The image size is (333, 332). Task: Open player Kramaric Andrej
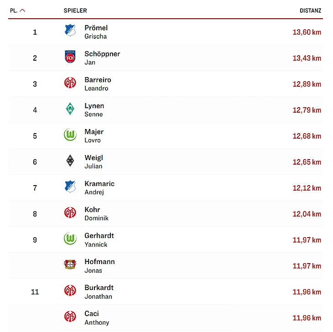point(99,187)
